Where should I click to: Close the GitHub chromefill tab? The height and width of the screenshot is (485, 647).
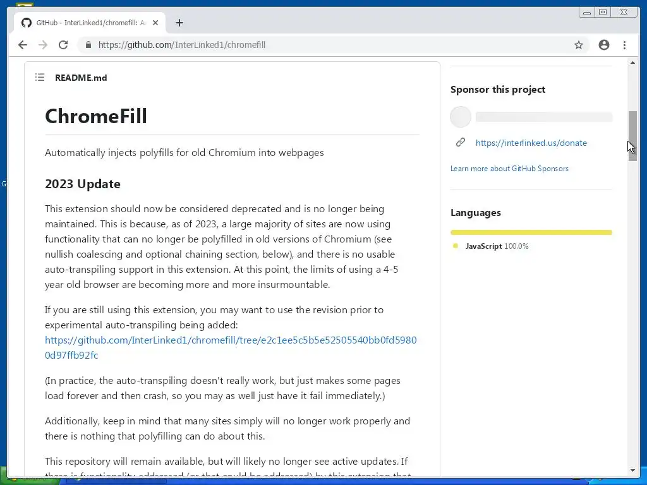155,23
